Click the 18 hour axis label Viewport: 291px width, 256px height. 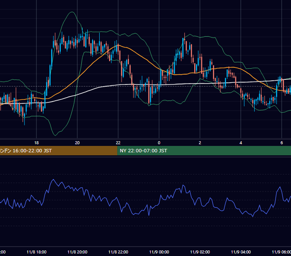click(x=36, y=143)
